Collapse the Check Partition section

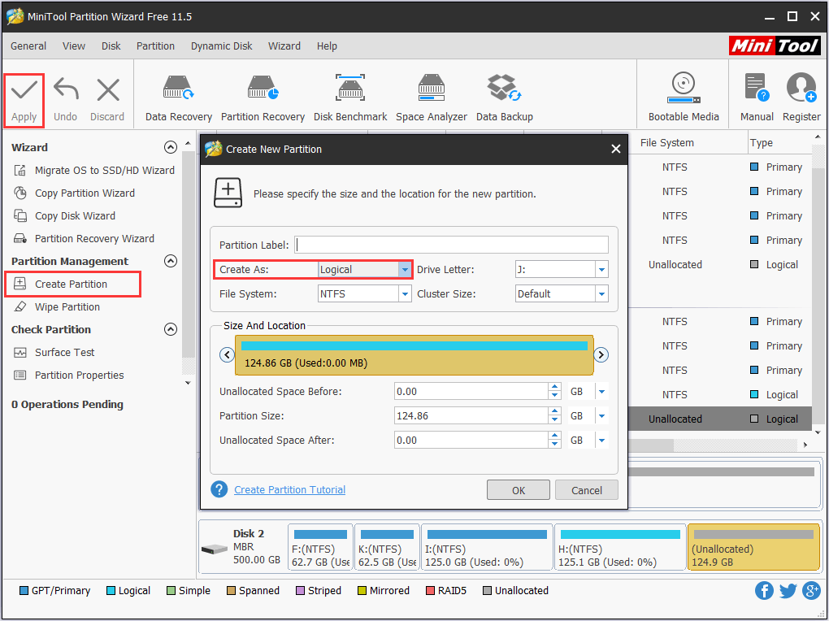point(170,329)
